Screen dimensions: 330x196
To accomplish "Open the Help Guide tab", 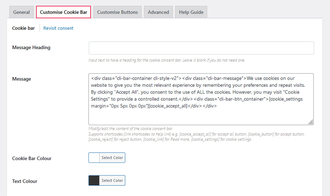I will 191,12.
